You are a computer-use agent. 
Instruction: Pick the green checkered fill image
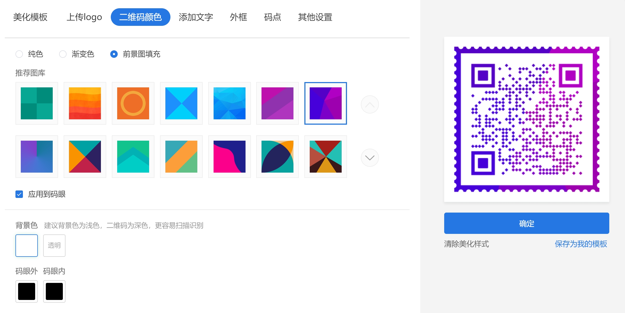(x=37, y=103)
